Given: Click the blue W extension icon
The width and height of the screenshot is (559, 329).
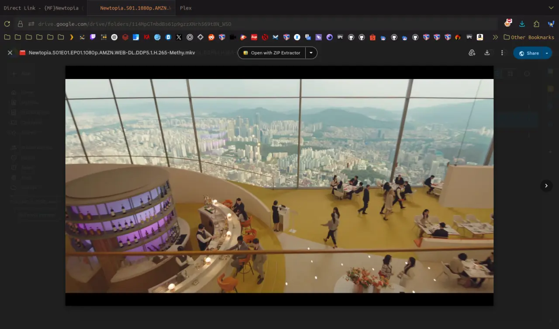Looking at the screenshot, I should pos(551,24).
